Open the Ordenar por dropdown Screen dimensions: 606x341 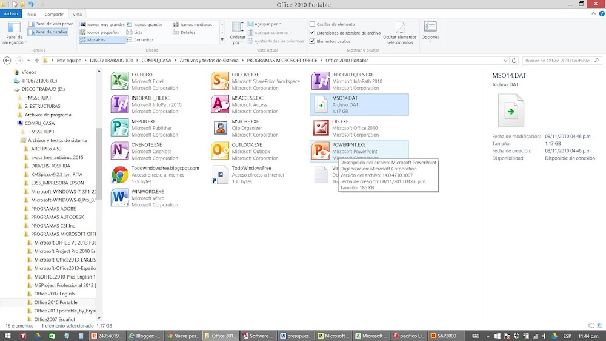(x=238, y=33)
